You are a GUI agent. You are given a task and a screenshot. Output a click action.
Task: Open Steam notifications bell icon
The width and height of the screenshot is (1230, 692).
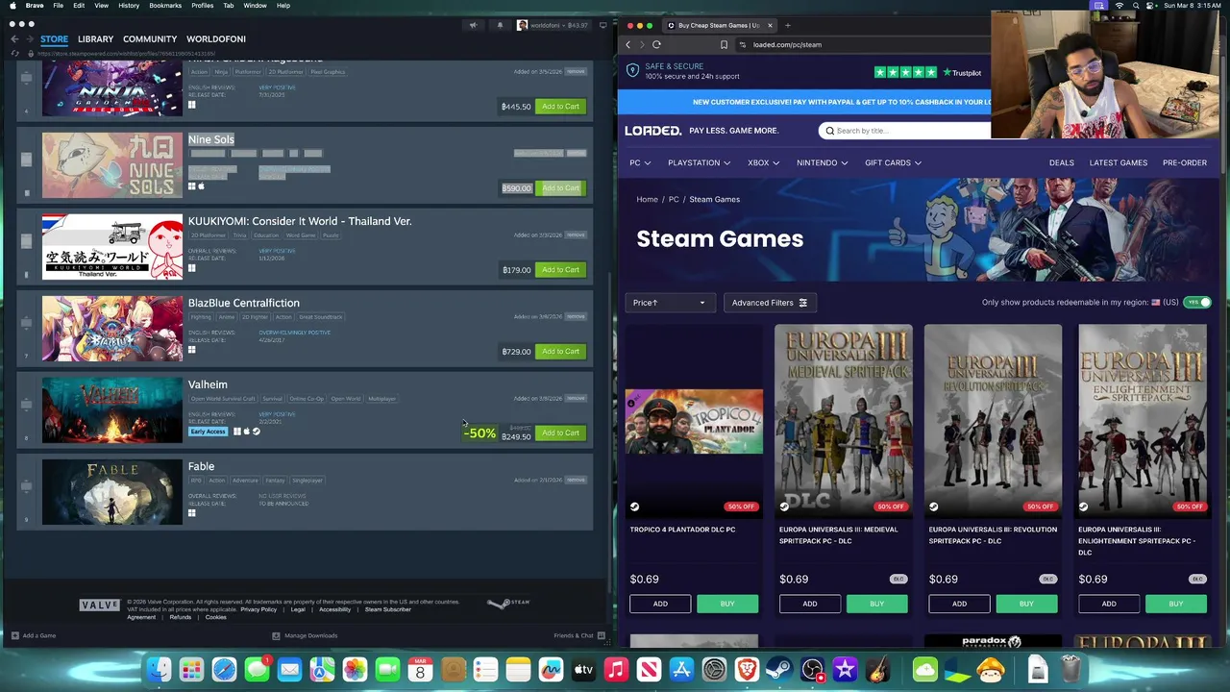click(x=500, y=25)
